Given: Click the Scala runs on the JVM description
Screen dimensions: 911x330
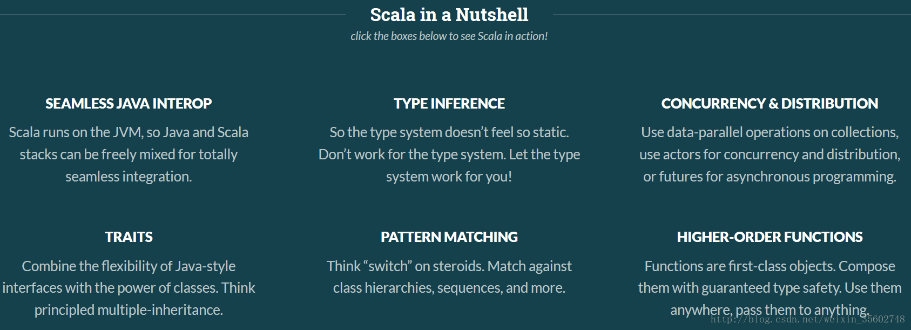Looking at the screenshot, I should (129, 154).
